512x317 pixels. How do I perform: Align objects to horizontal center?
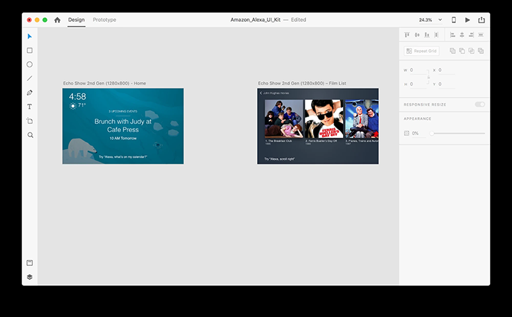(x=462, y=35)
